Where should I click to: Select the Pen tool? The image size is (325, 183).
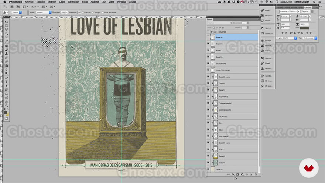point(6,77)
